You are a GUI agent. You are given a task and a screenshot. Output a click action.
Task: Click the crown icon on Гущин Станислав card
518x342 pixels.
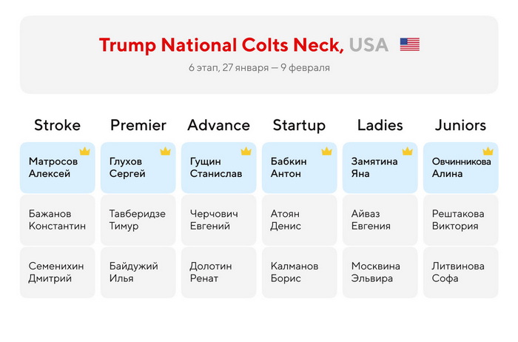point(246,151)
